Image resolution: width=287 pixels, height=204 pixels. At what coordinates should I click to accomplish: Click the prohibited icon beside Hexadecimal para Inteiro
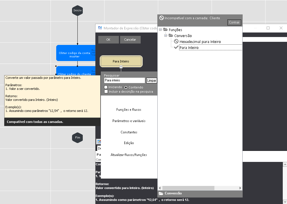(x=176, y=42)
